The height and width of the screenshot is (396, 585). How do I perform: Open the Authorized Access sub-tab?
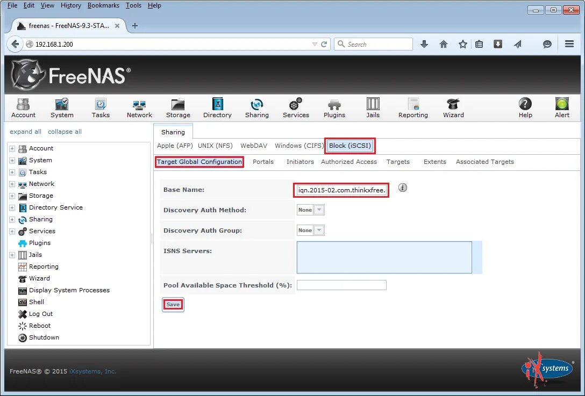click(x=349, y=162)
